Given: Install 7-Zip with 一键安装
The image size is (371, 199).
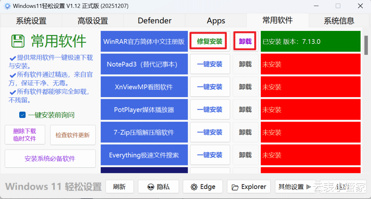Looking at the screenshot, I should coord(210,132).
